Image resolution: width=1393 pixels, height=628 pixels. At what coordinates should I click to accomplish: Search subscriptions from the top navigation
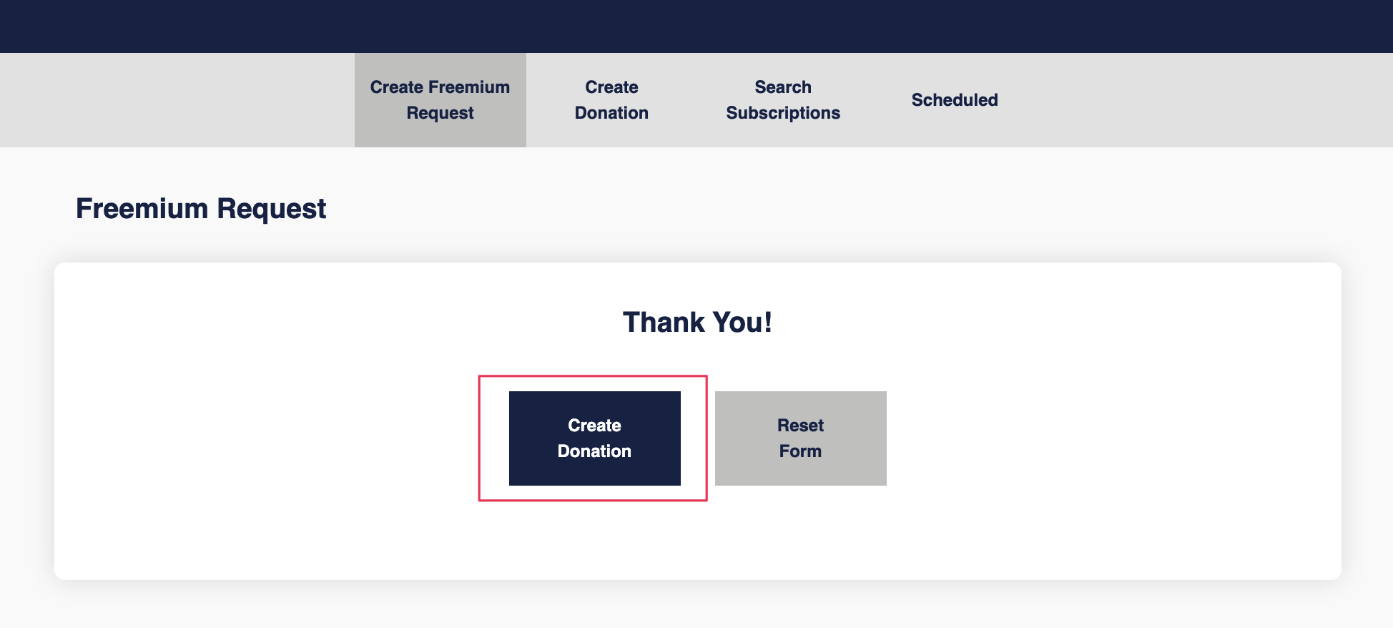pyautogui.click(x=783, y=100)
